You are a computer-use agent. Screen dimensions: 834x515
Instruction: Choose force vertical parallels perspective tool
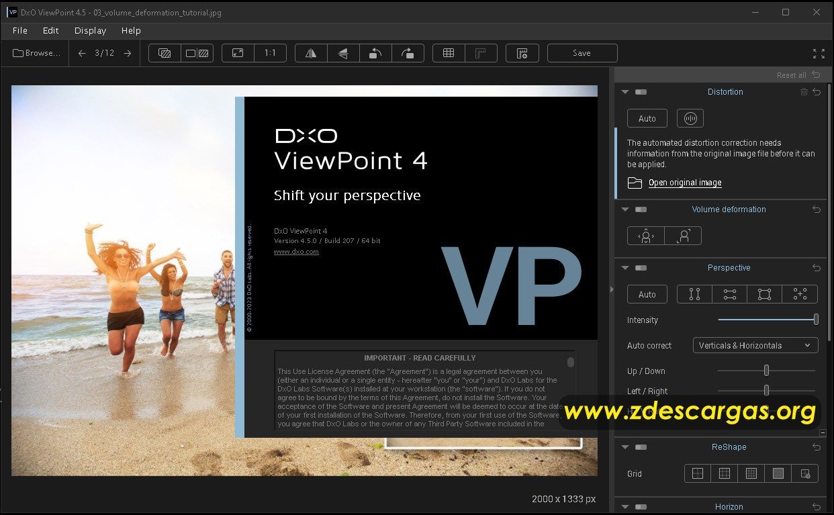tap(694, 294)
